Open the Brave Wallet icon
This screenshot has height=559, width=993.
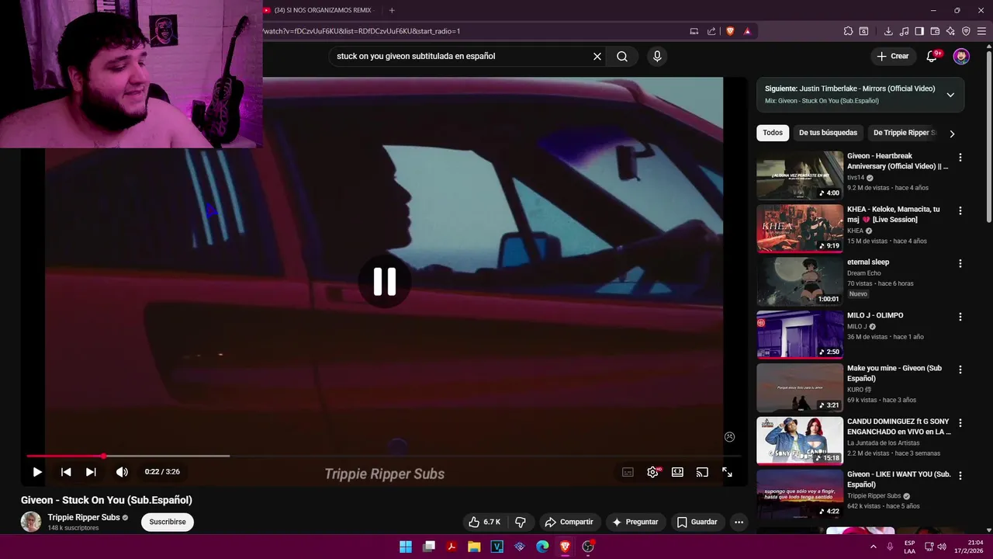click(935, 31)
